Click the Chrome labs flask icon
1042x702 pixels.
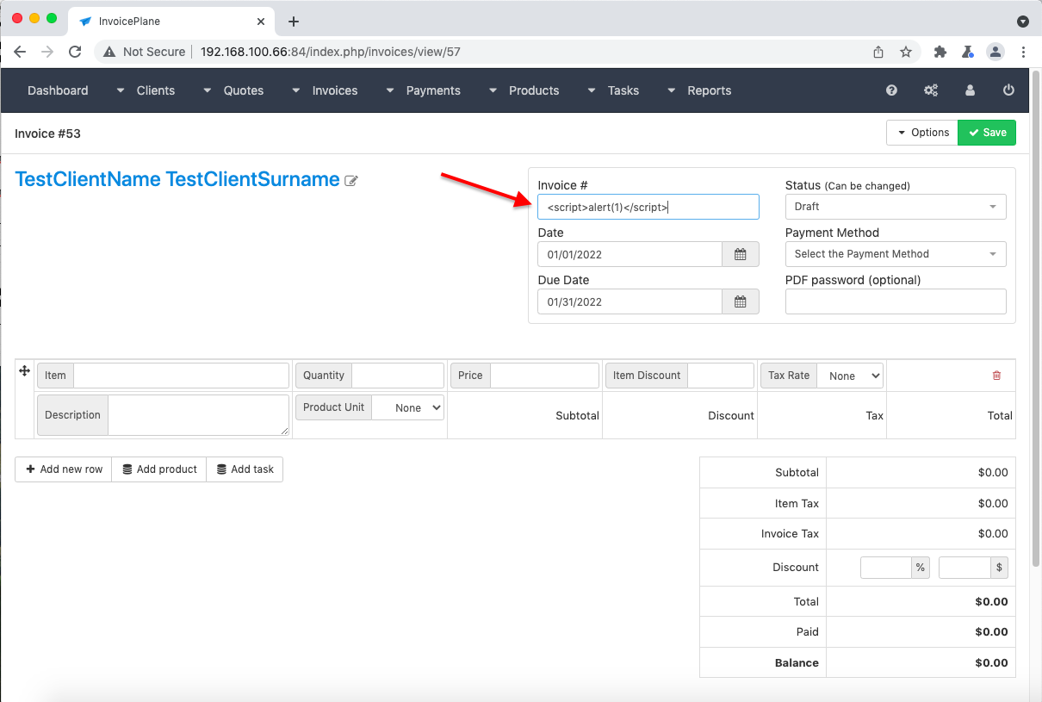click(x=968, y=52)
